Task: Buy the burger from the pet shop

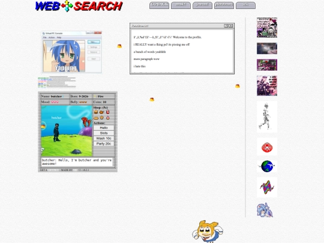Action: [x=96, y=112]
